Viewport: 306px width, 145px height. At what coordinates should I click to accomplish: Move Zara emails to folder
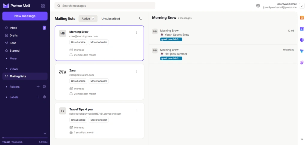click(x=99, y=81)
